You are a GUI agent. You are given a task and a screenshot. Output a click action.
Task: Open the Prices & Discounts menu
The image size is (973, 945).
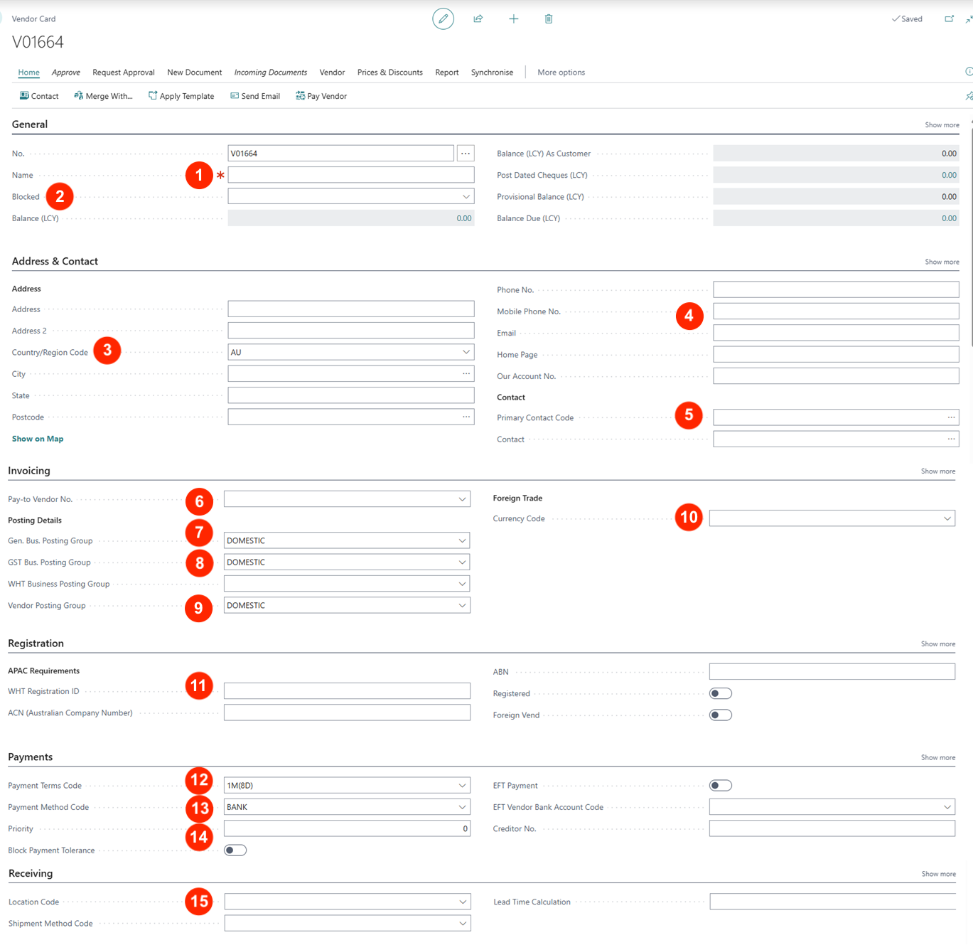pos(389,73)
